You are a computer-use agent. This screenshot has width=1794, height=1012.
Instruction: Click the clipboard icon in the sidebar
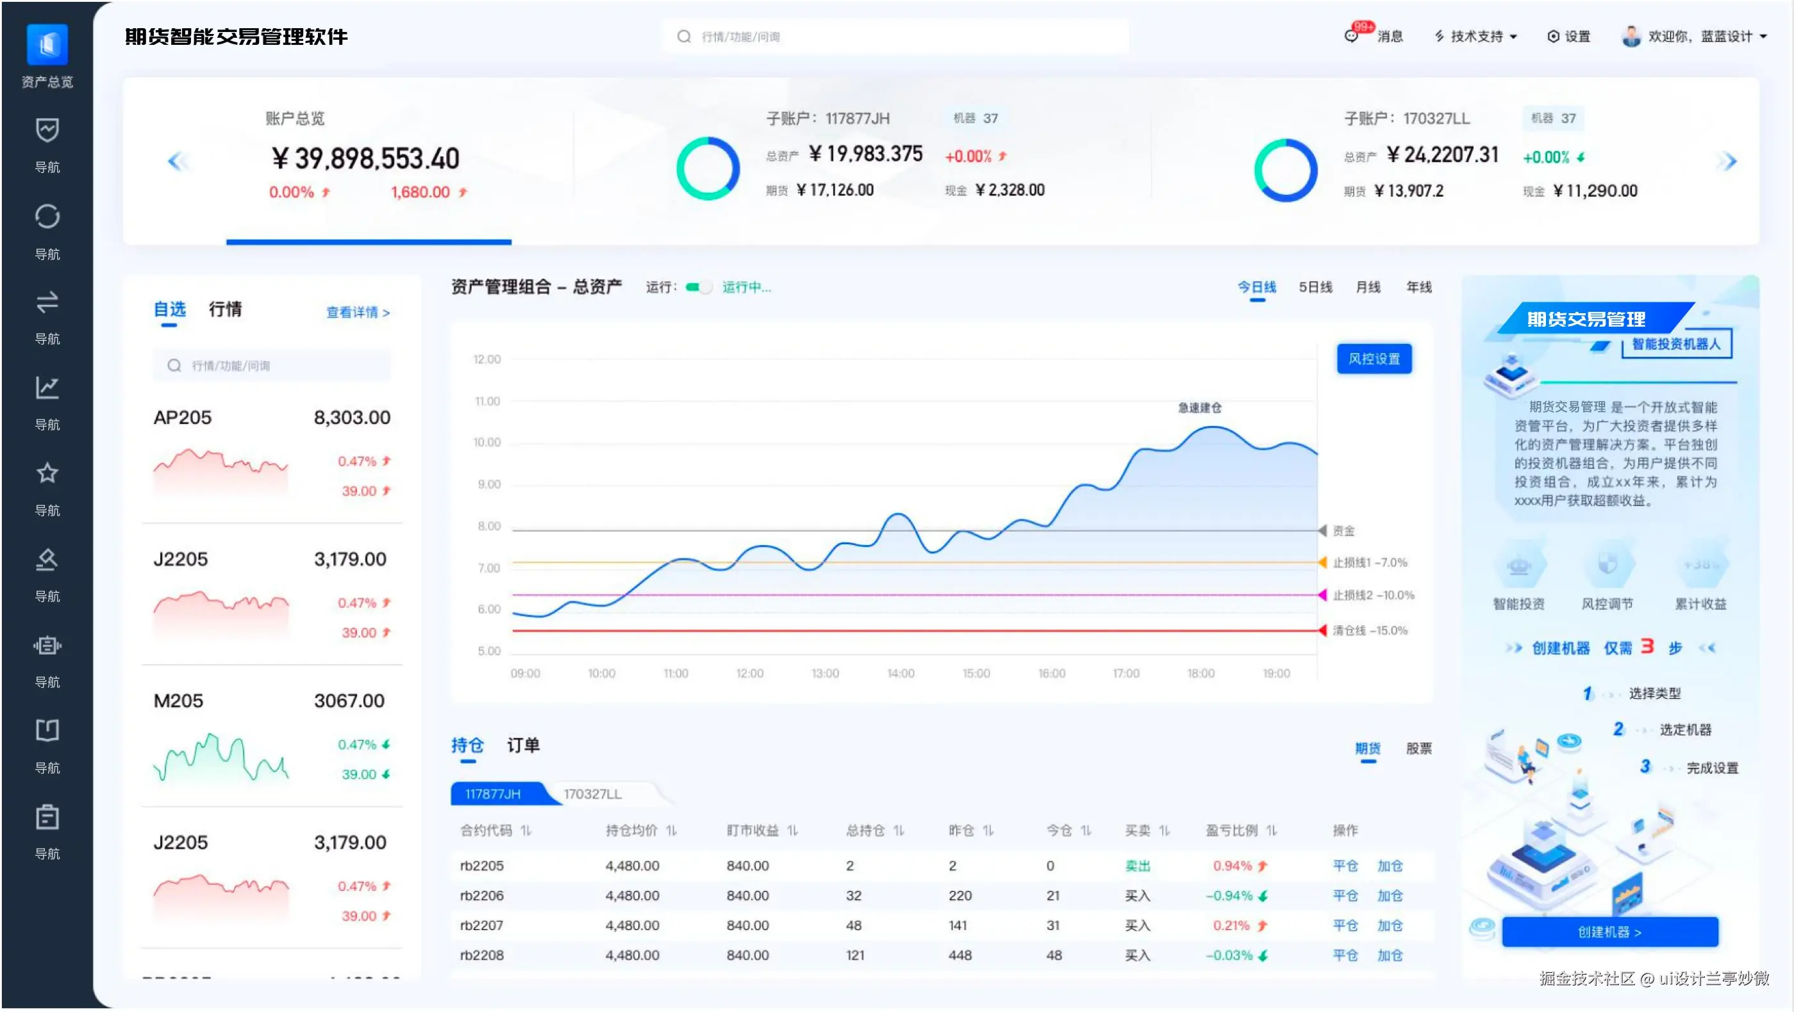(47, 817)
